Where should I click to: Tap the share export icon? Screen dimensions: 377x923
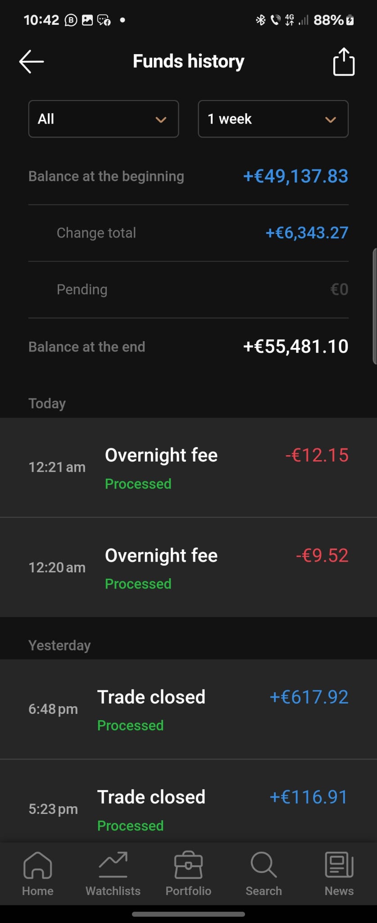(344, 62)
